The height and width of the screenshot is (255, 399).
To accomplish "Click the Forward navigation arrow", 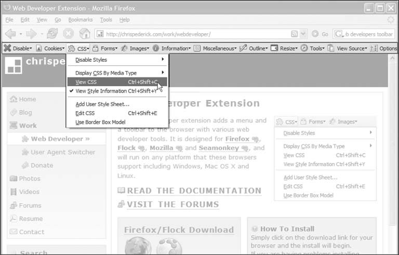I will (31, 34).
